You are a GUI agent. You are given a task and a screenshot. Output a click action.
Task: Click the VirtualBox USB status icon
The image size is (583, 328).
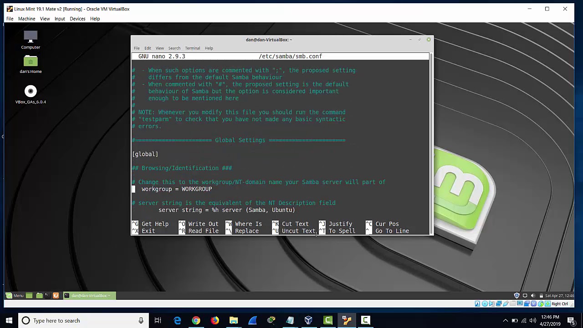point(506,303)
